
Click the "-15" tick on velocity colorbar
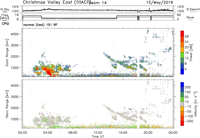[188, 107]
